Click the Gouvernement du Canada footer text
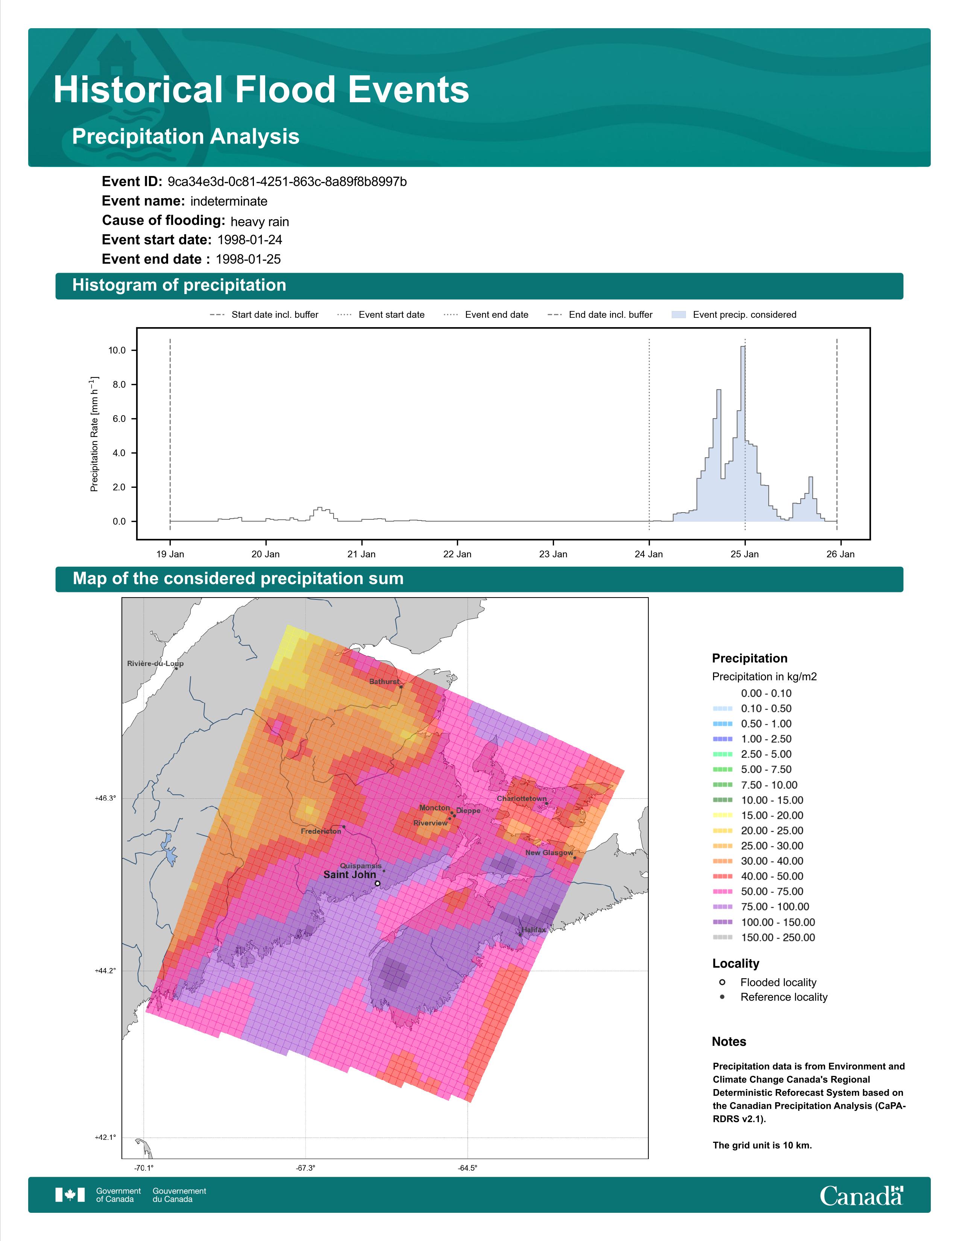The width and height of the screenshot is (959, 1241). pos(179,1195)
